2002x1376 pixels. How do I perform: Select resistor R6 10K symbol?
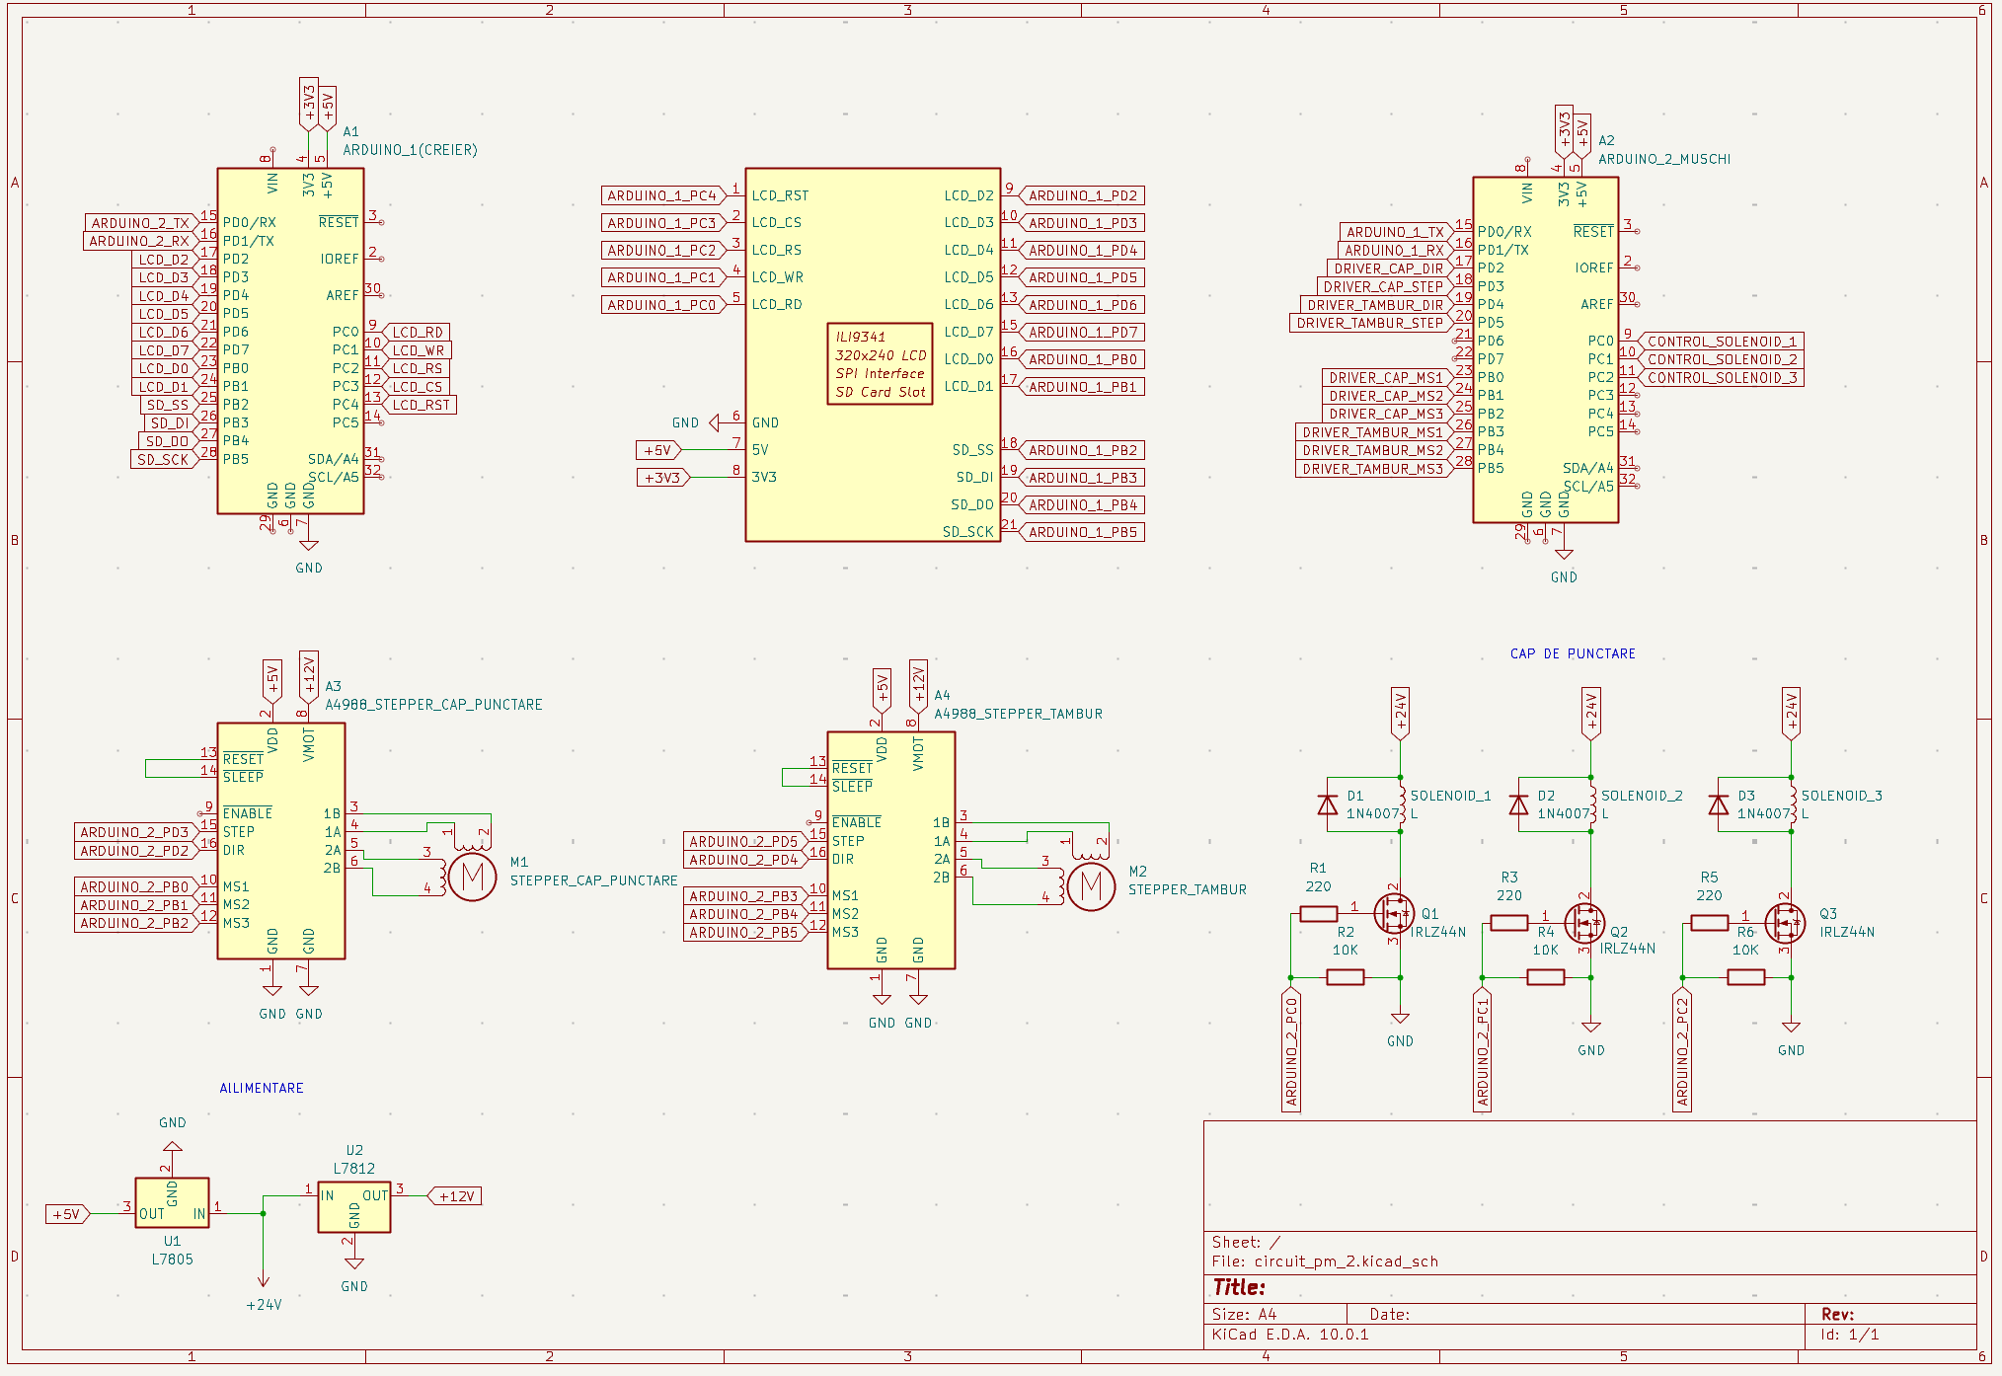[x=1746, y=977]
